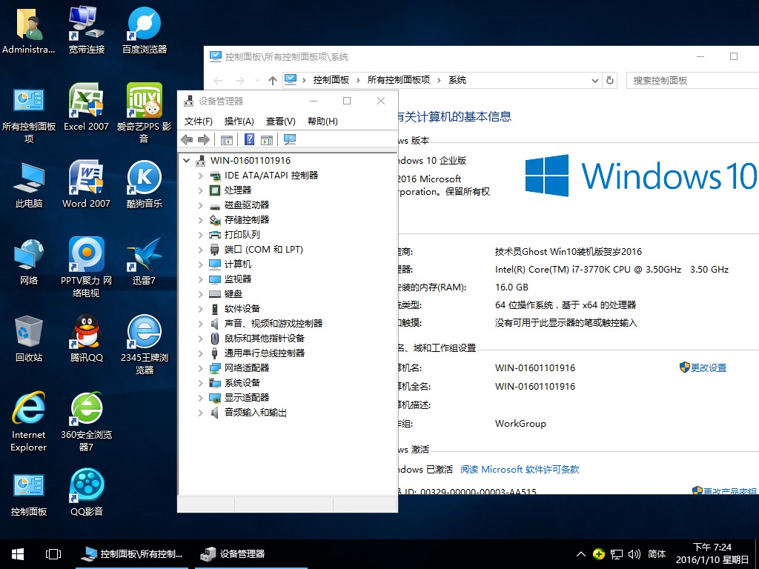Select 打印队列 in device tree

pyautogui.click(x=242, y=235)
